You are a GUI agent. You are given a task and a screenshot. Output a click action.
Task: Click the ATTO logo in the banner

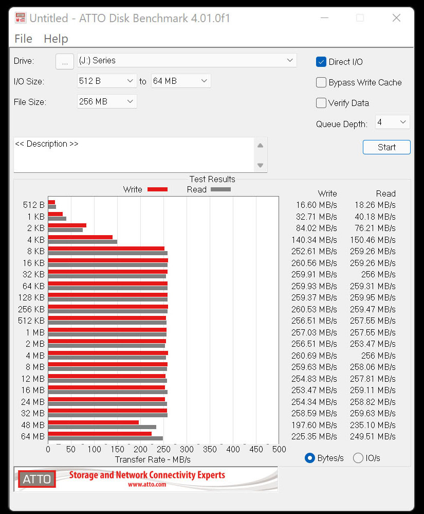pos(36,479)
